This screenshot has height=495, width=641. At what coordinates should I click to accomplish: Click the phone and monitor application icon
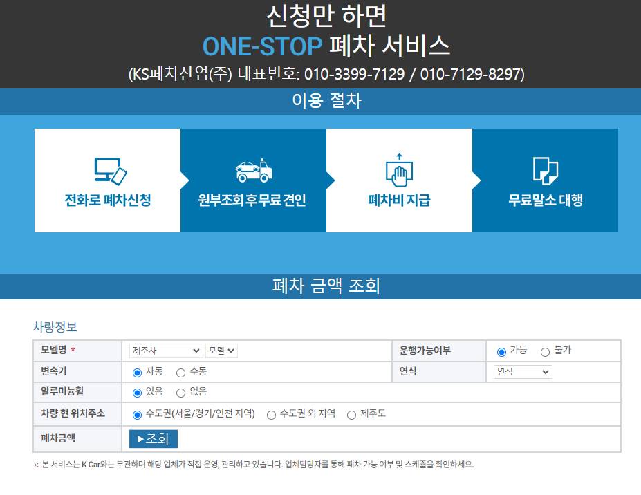tap(111, 171)
